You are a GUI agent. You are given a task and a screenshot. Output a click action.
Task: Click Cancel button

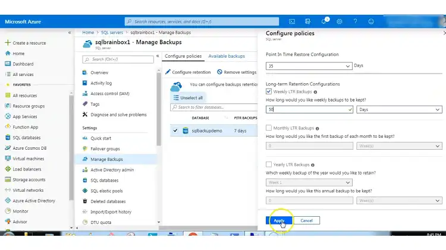coord(306,220)
